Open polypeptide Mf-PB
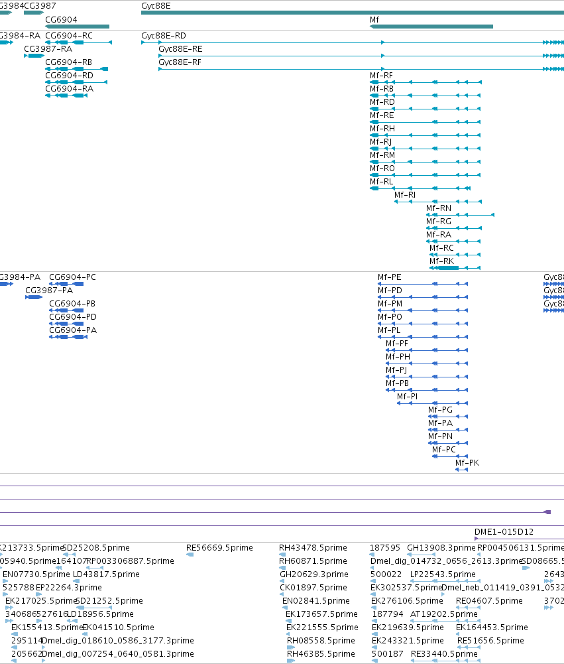Screen dimensions: 564x664 (397, 383)
